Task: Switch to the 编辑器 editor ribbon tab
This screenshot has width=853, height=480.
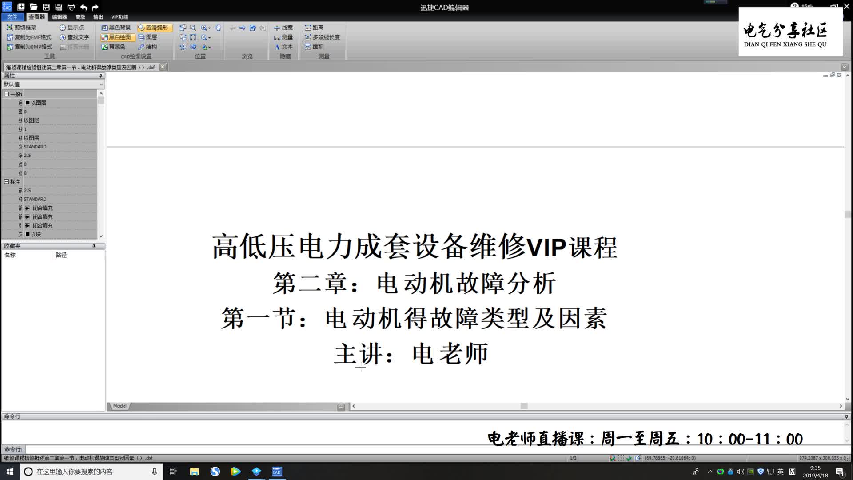Action: (x=59, y=17)
